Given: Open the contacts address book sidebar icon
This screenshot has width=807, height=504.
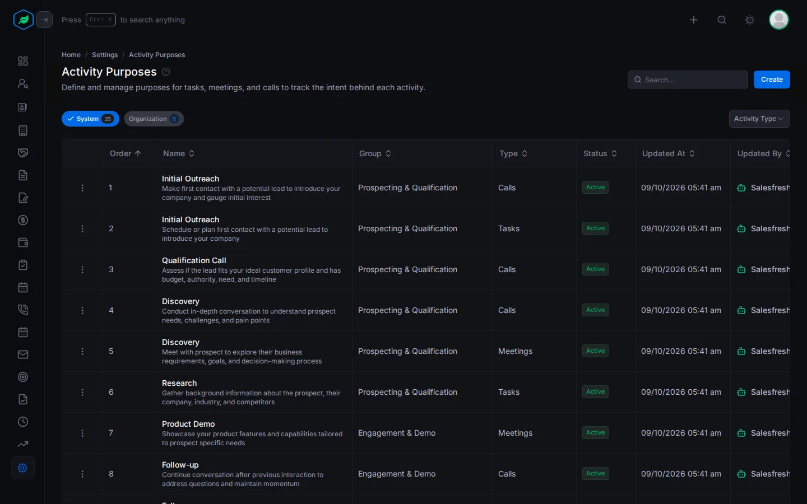Looking at the screenshot, I should 23,107.
